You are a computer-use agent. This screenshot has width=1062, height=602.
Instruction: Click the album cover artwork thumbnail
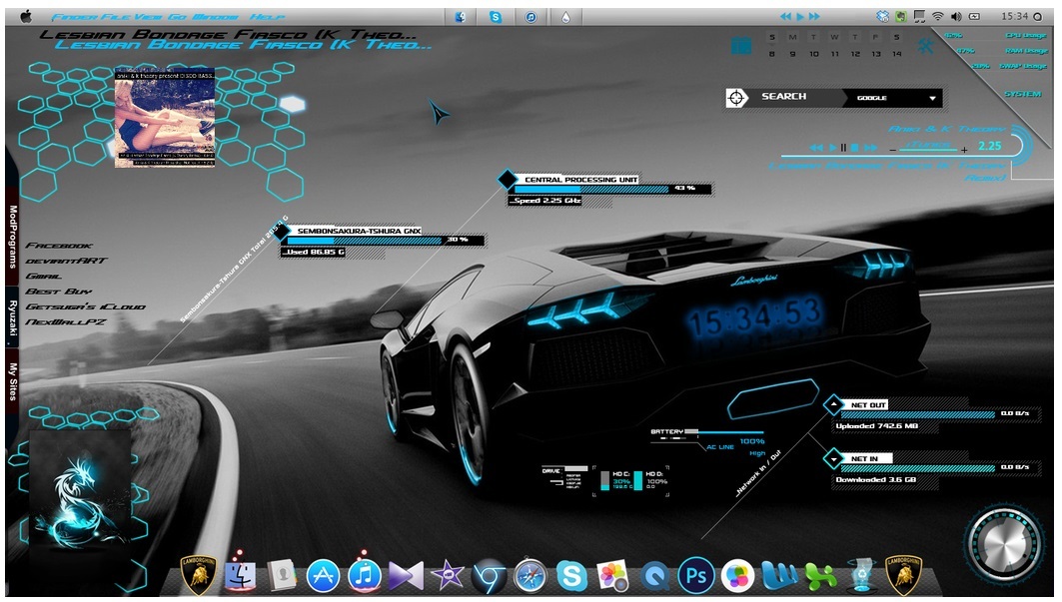(x=165, y=118)
